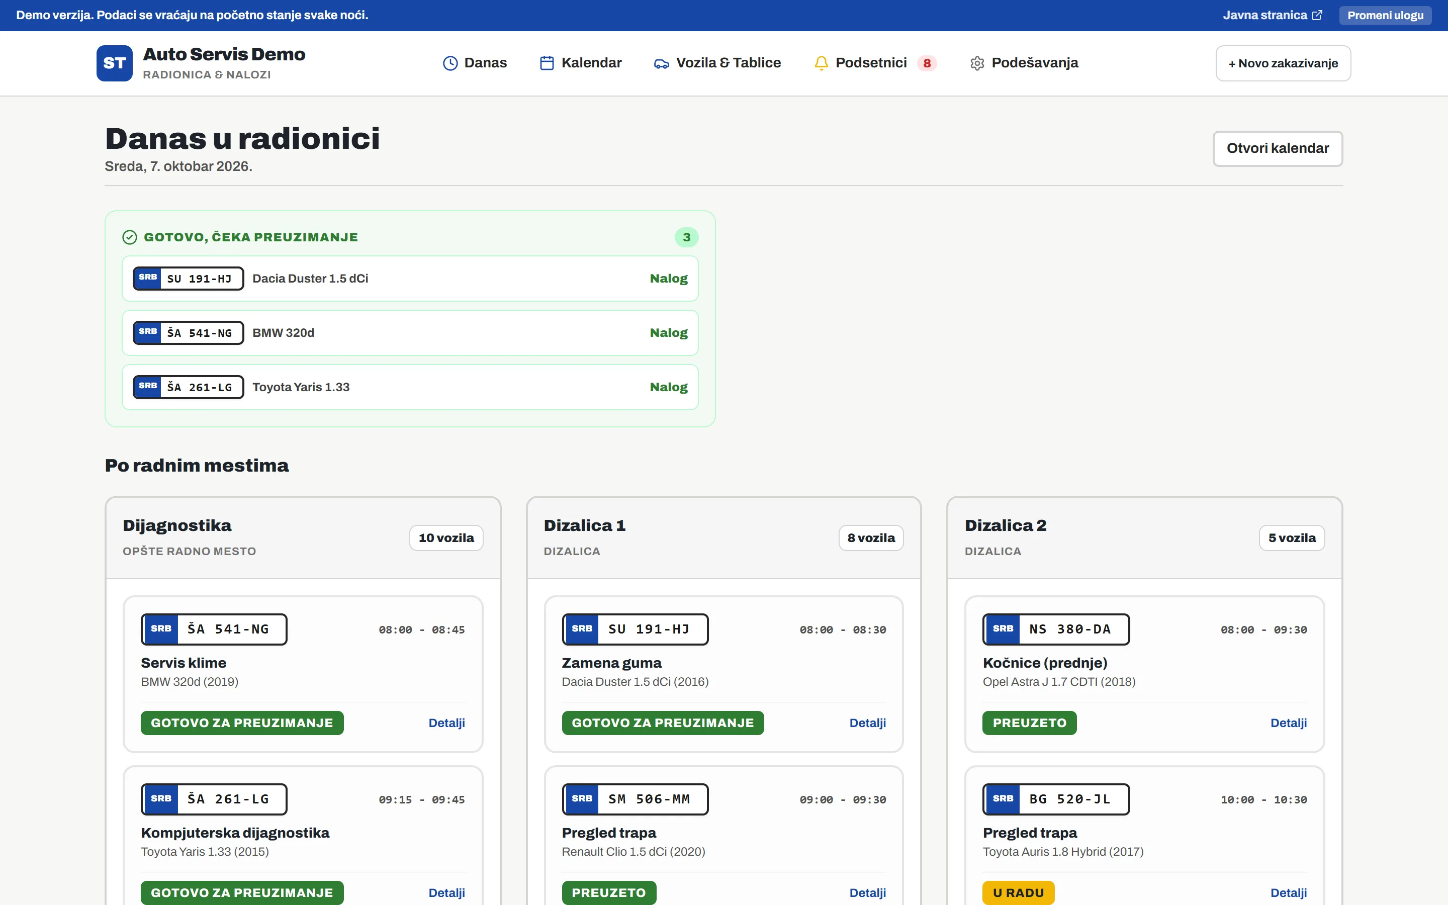Click the clock icon beside Danas
Screen dimensions: 1448x905
tap(450, 63)
